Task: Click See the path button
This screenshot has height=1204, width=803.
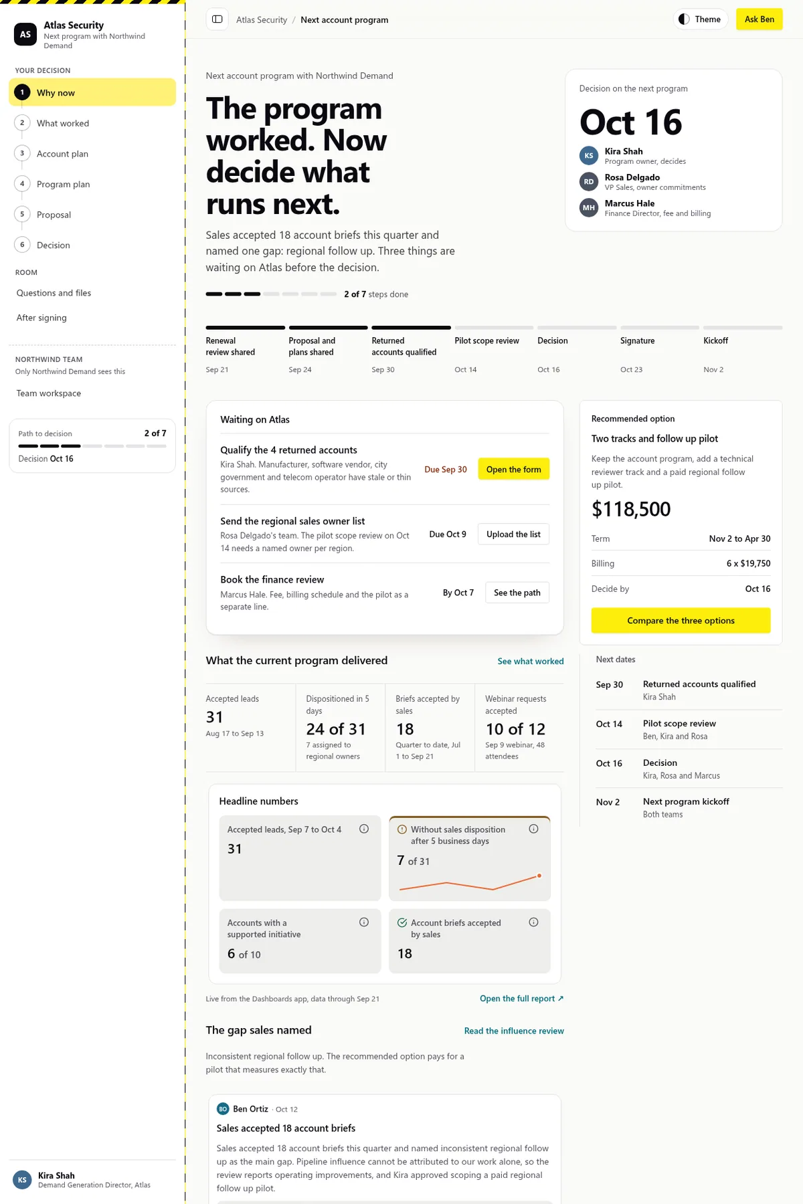Action: [x=517, y=593]
